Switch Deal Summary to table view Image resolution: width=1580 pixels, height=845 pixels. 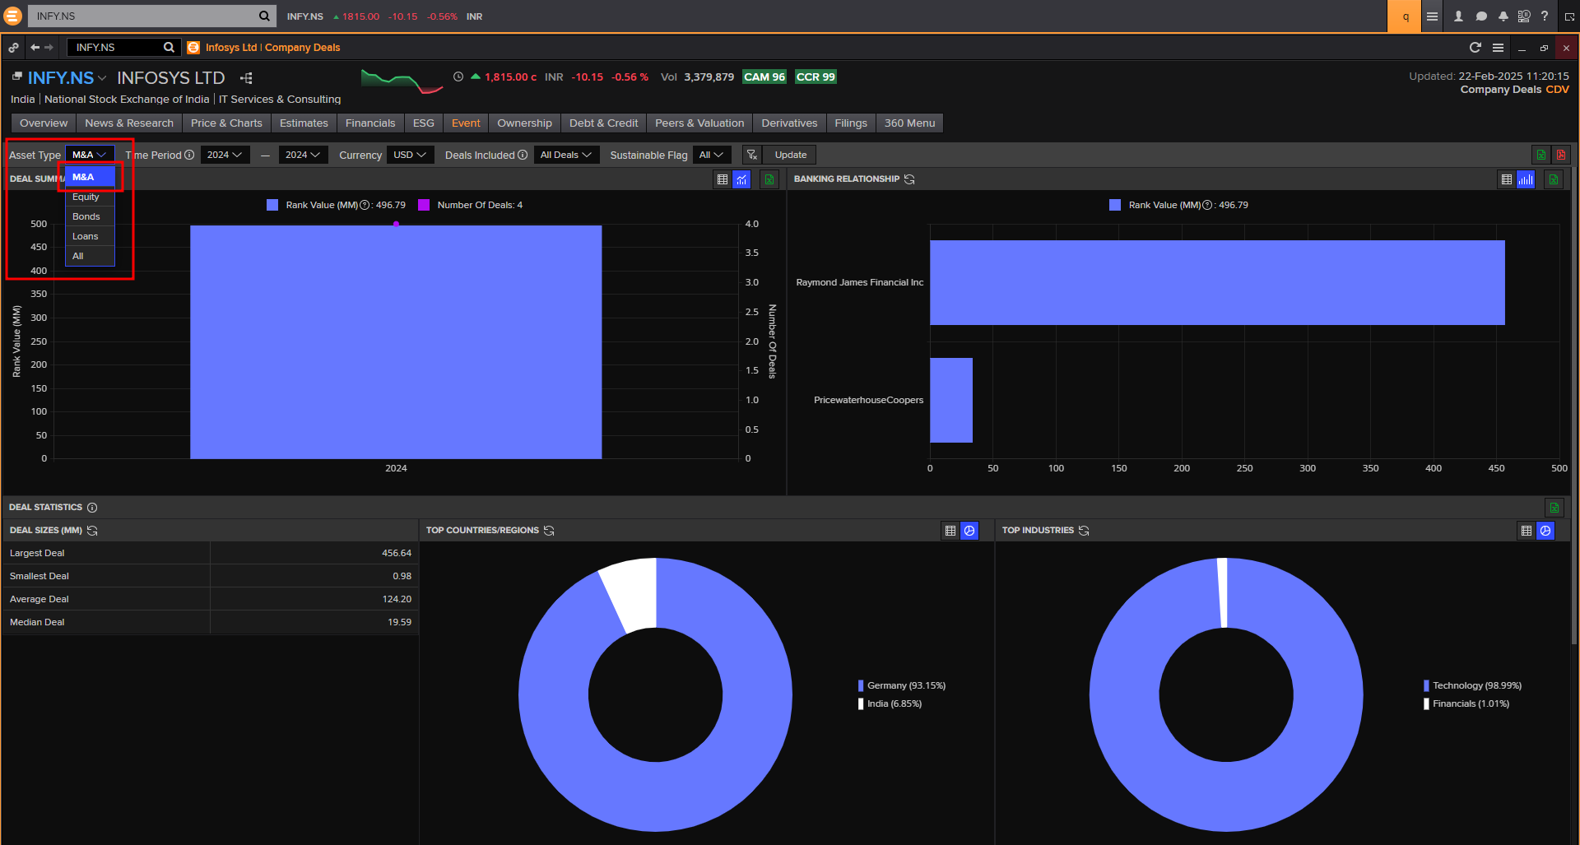click(x=723, y=179)
